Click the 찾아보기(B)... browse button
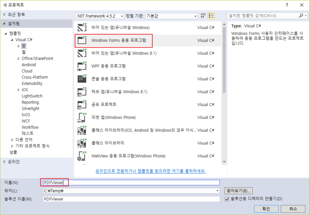Screen dimensions: 310x215 (x=238, y=191)
